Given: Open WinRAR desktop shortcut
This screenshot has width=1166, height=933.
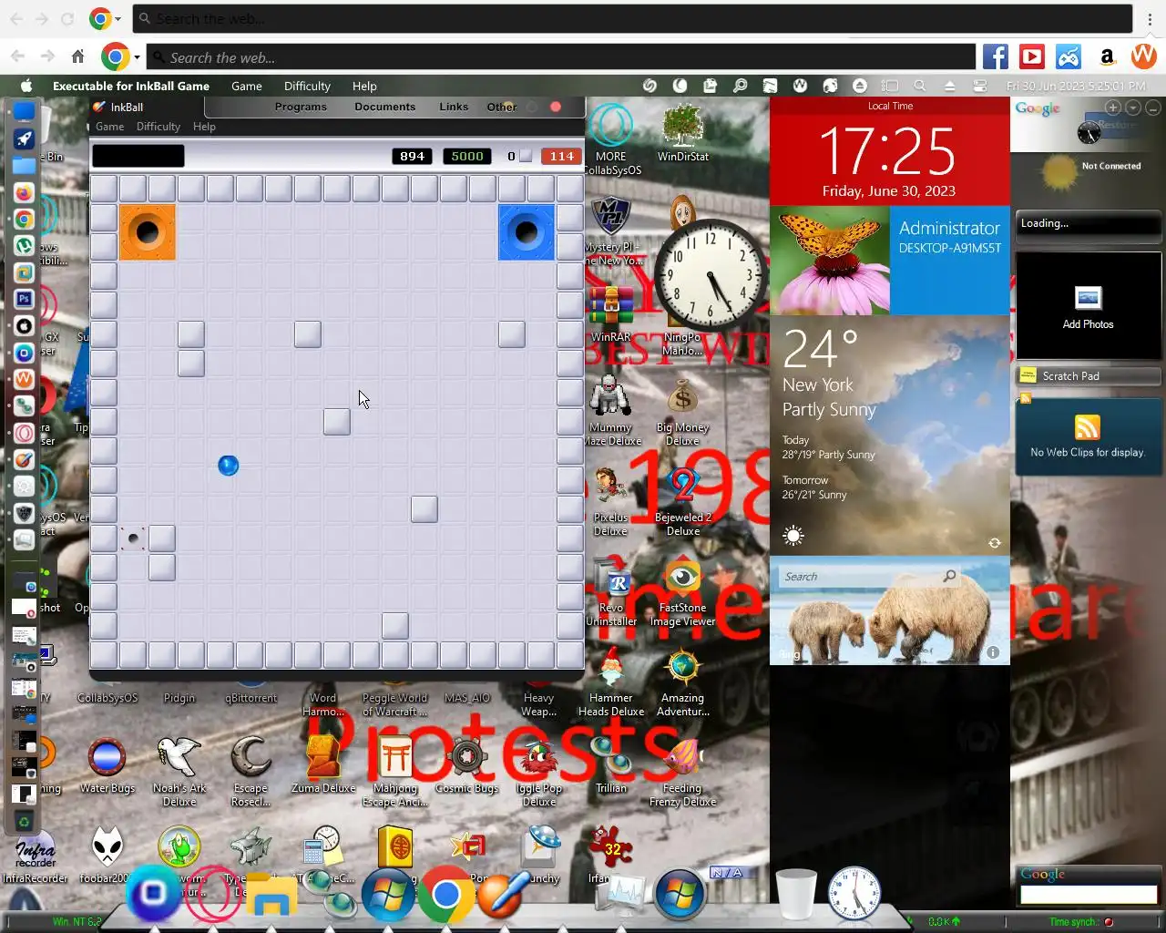Looking at the screenshot, I should click(x=610, y=315).
